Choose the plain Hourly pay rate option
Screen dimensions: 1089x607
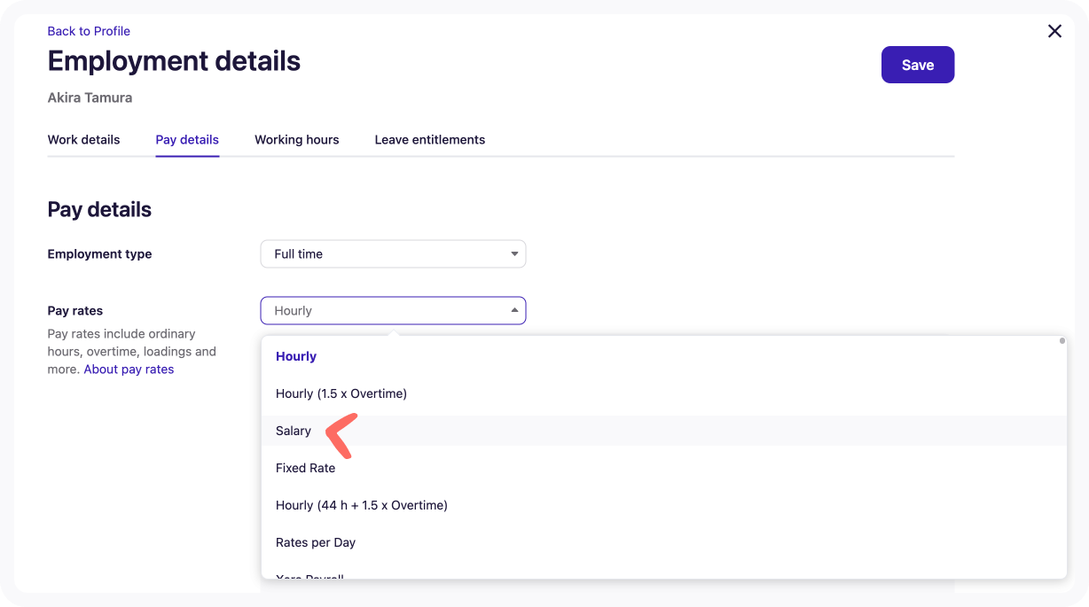pyautogui.click(x=296, y=356)
